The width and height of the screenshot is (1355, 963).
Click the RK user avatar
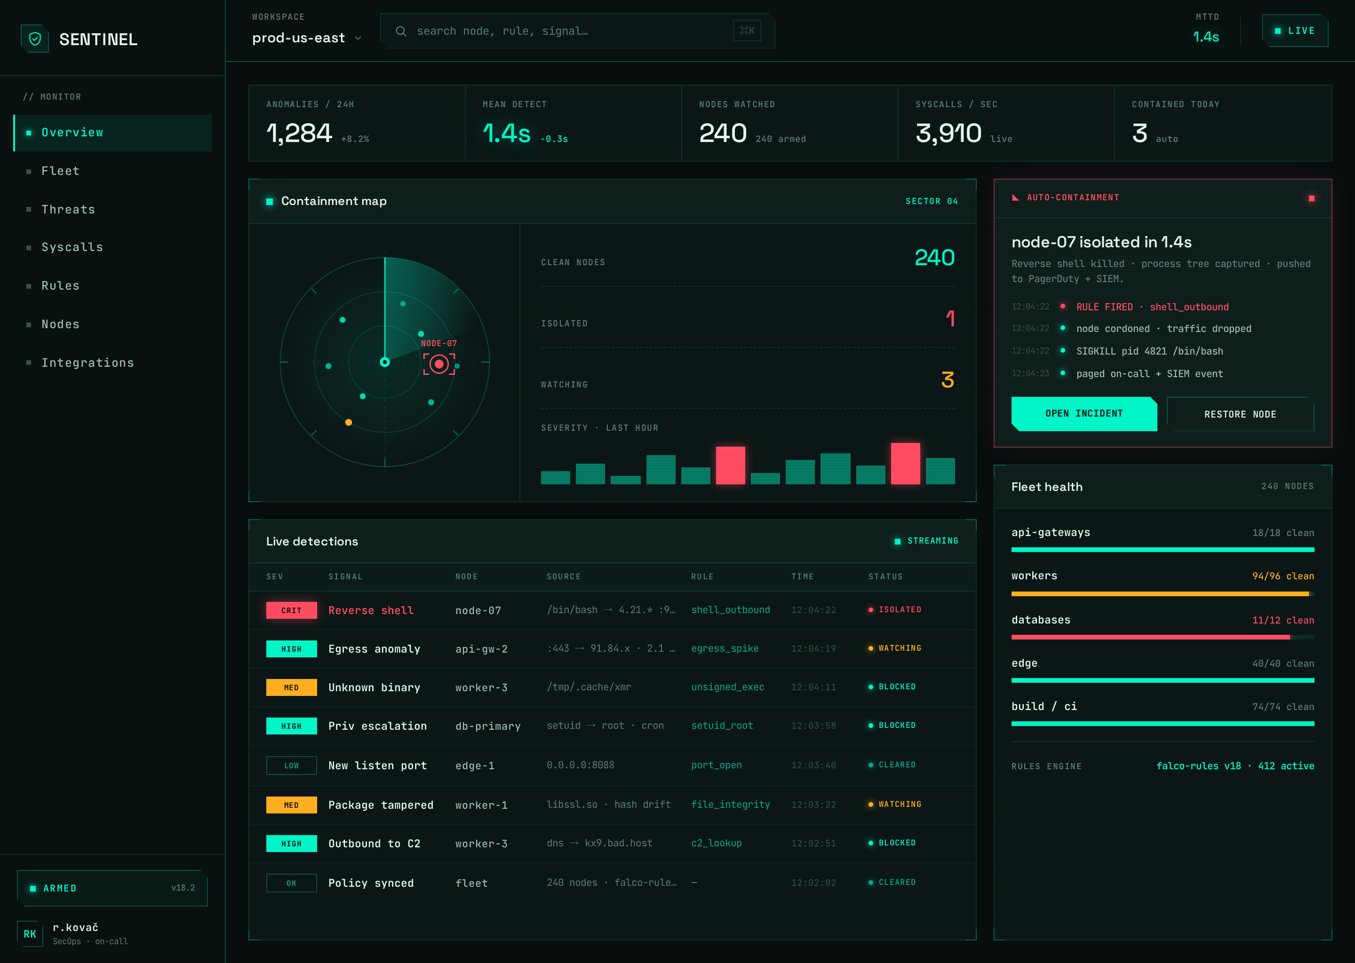tap(30, 934)
